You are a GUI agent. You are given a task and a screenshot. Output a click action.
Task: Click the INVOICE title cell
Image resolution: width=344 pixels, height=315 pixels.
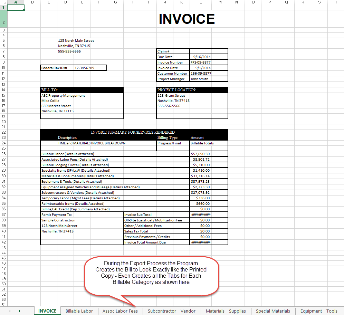(187, 19)
